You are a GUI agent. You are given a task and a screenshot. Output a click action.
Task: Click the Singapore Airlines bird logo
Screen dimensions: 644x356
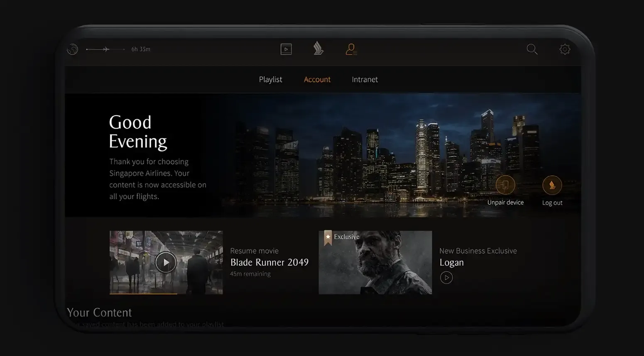click(318, 49)
